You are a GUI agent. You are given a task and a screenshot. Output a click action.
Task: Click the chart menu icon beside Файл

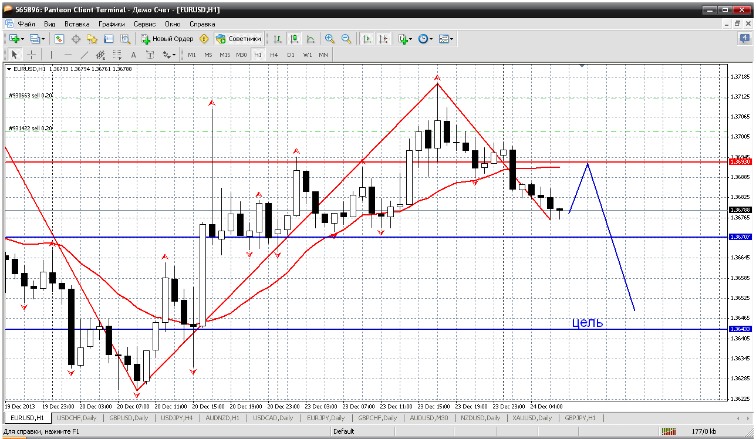(x=9, y=24)
